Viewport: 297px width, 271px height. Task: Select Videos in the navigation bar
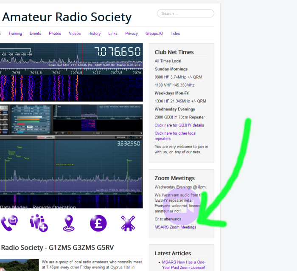tap(75, 34)
